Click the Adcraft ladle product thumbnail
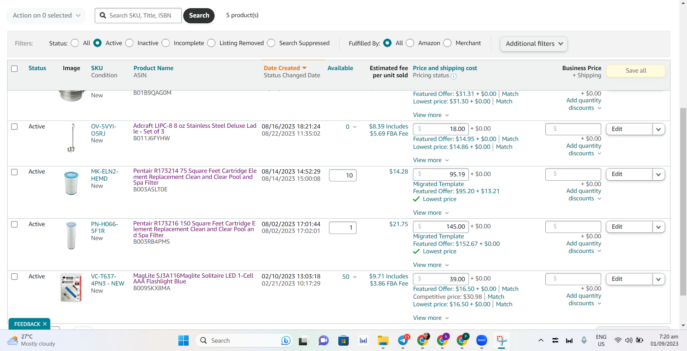Viewport: 687px width, 351px height. (x=72, y=138)
